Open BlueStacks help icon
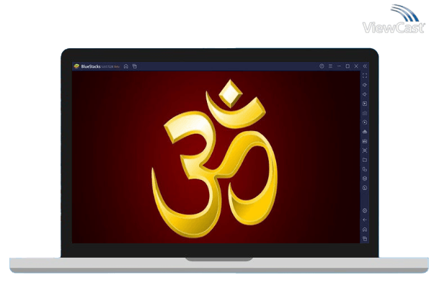Viewport: 434px width, 298px height. coord(322,66)
